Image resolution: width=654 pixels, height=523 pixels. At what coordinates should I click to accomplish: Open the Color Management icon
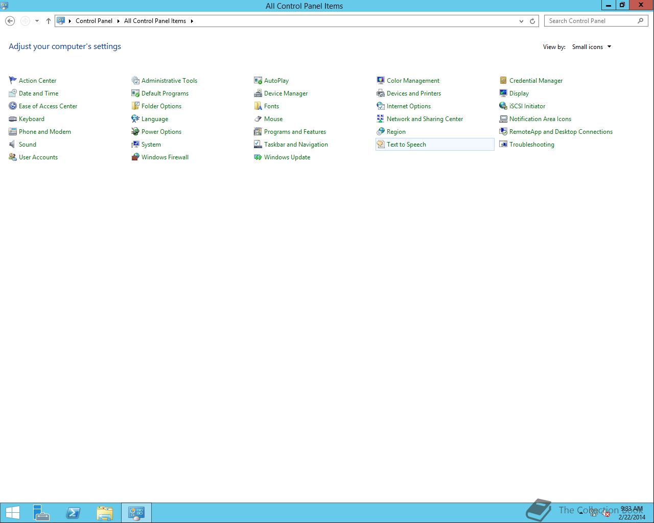coord(381,80)
